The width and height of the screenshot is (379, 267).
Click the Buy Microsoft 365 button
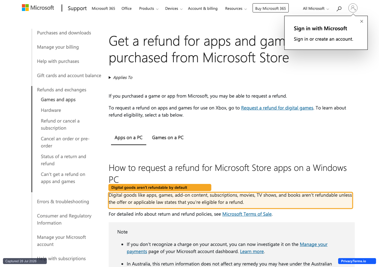[271, 8]
